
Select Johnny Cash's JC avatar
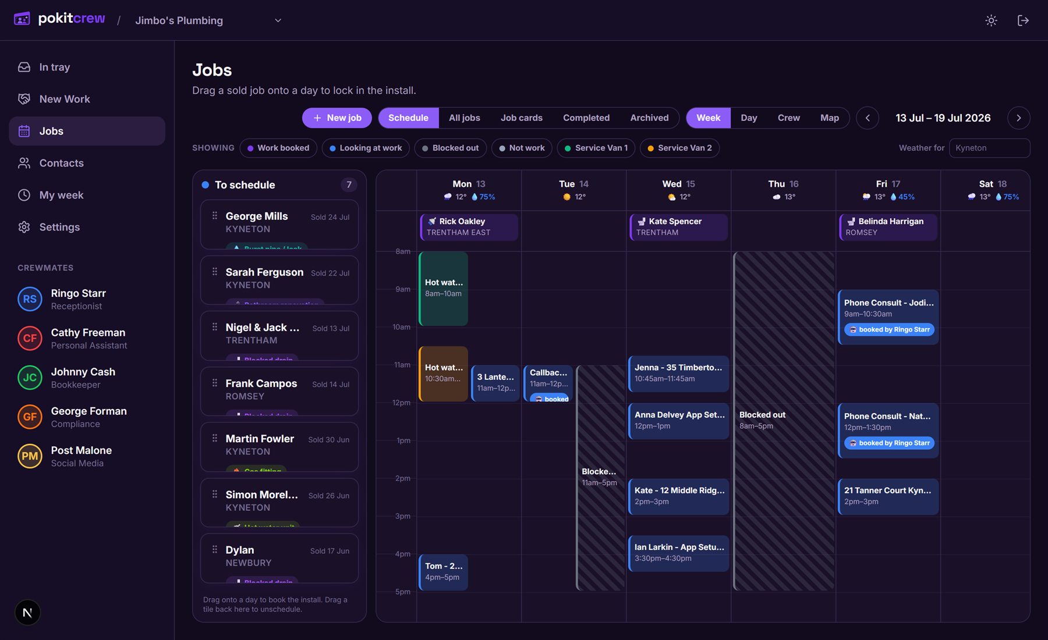pos(30,378)
